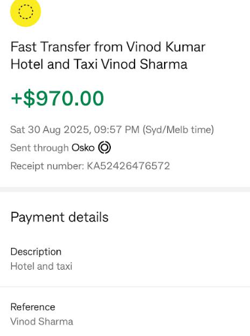
Task: Click the thin line below Description row
Action: tap(125, 287)
